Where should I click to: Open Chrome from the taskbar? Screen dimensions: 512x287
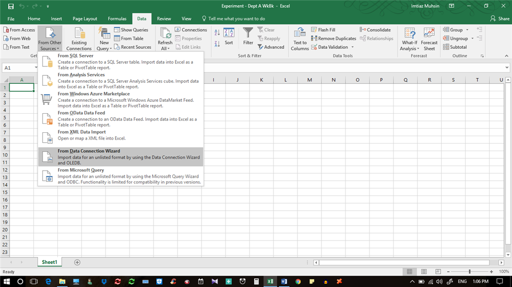[298, 281]
